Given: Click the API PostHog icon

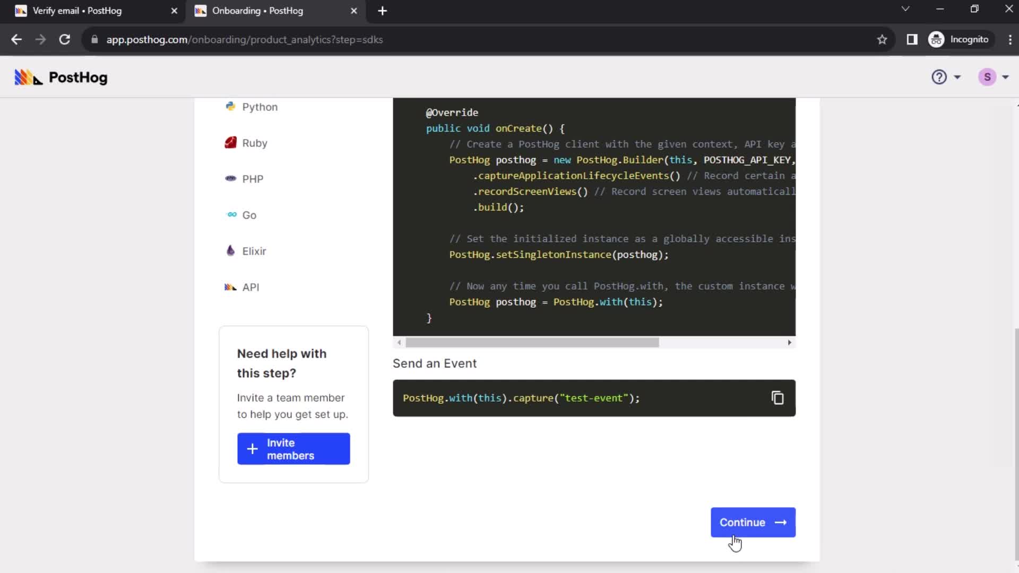Looking at the screenshot, I should point(230,287).
